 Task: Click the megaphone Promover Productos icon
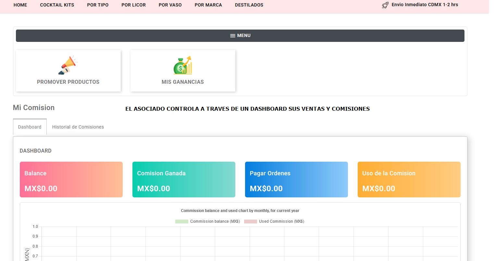68,65
